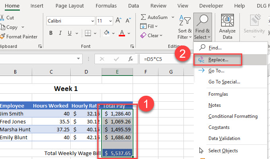Click the AutoSum sigma icon
The image size is (270, 159).
coord(143,17)
